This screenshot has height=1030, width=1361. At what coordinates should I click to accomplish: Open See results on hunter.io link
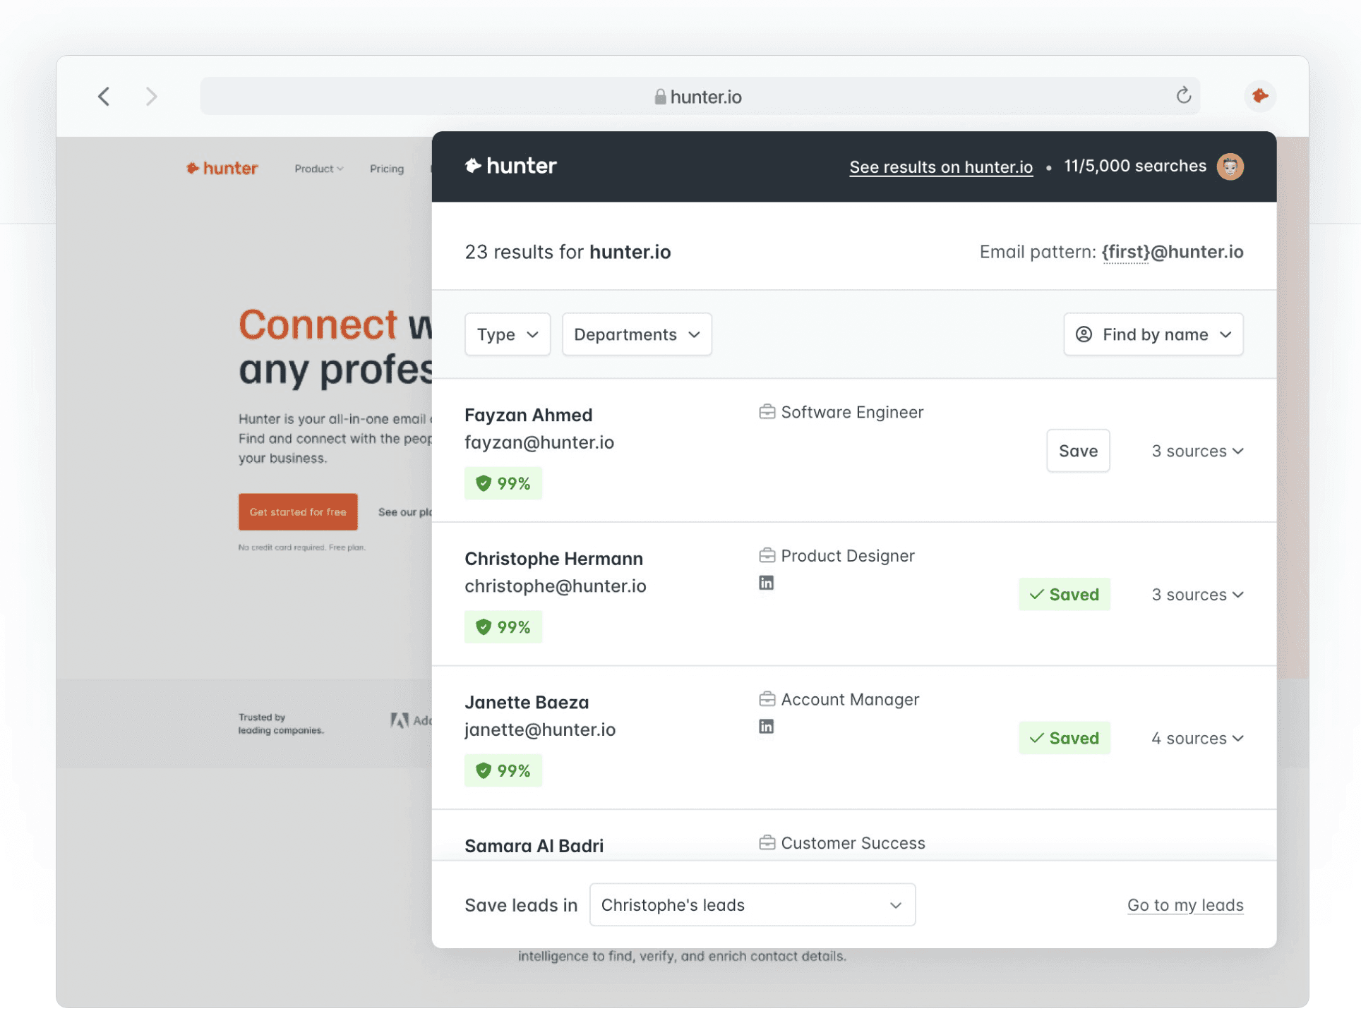(x=941, y=167)
